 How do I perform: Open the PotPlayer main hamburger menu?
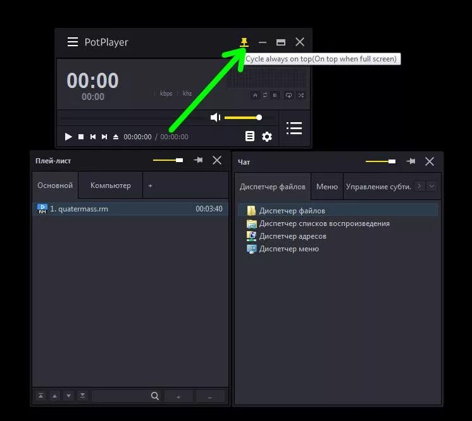[73, 42]
